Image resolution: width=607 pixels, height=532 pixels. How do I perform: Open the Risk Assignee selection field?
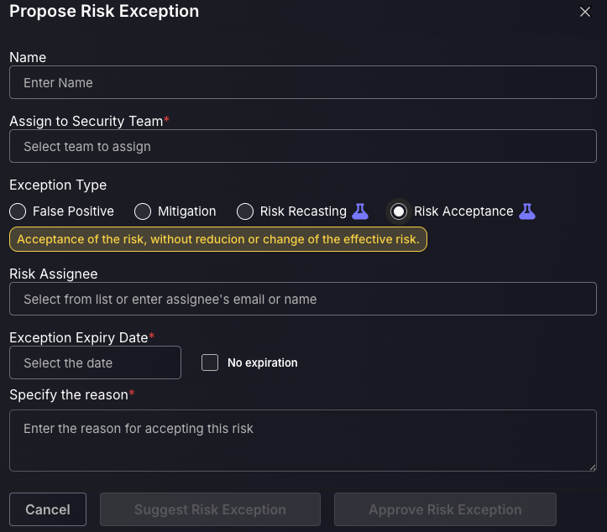(x=303, y=299)
